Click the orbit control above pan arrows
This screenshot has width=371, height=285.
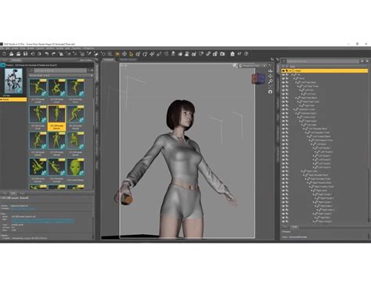(x=270, y=70)
